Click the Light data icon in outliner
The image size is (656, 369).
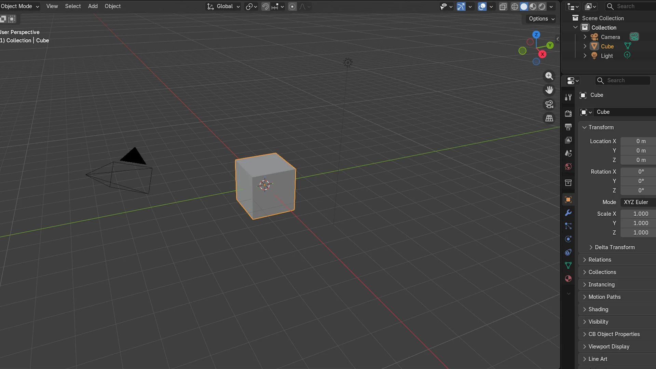click(x=627, y=55)
